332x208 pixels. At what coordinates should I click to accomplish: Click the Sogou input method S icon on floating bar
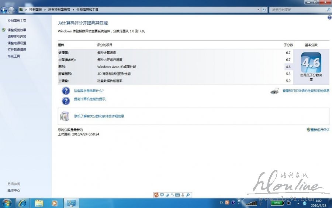tap(156, 195)
